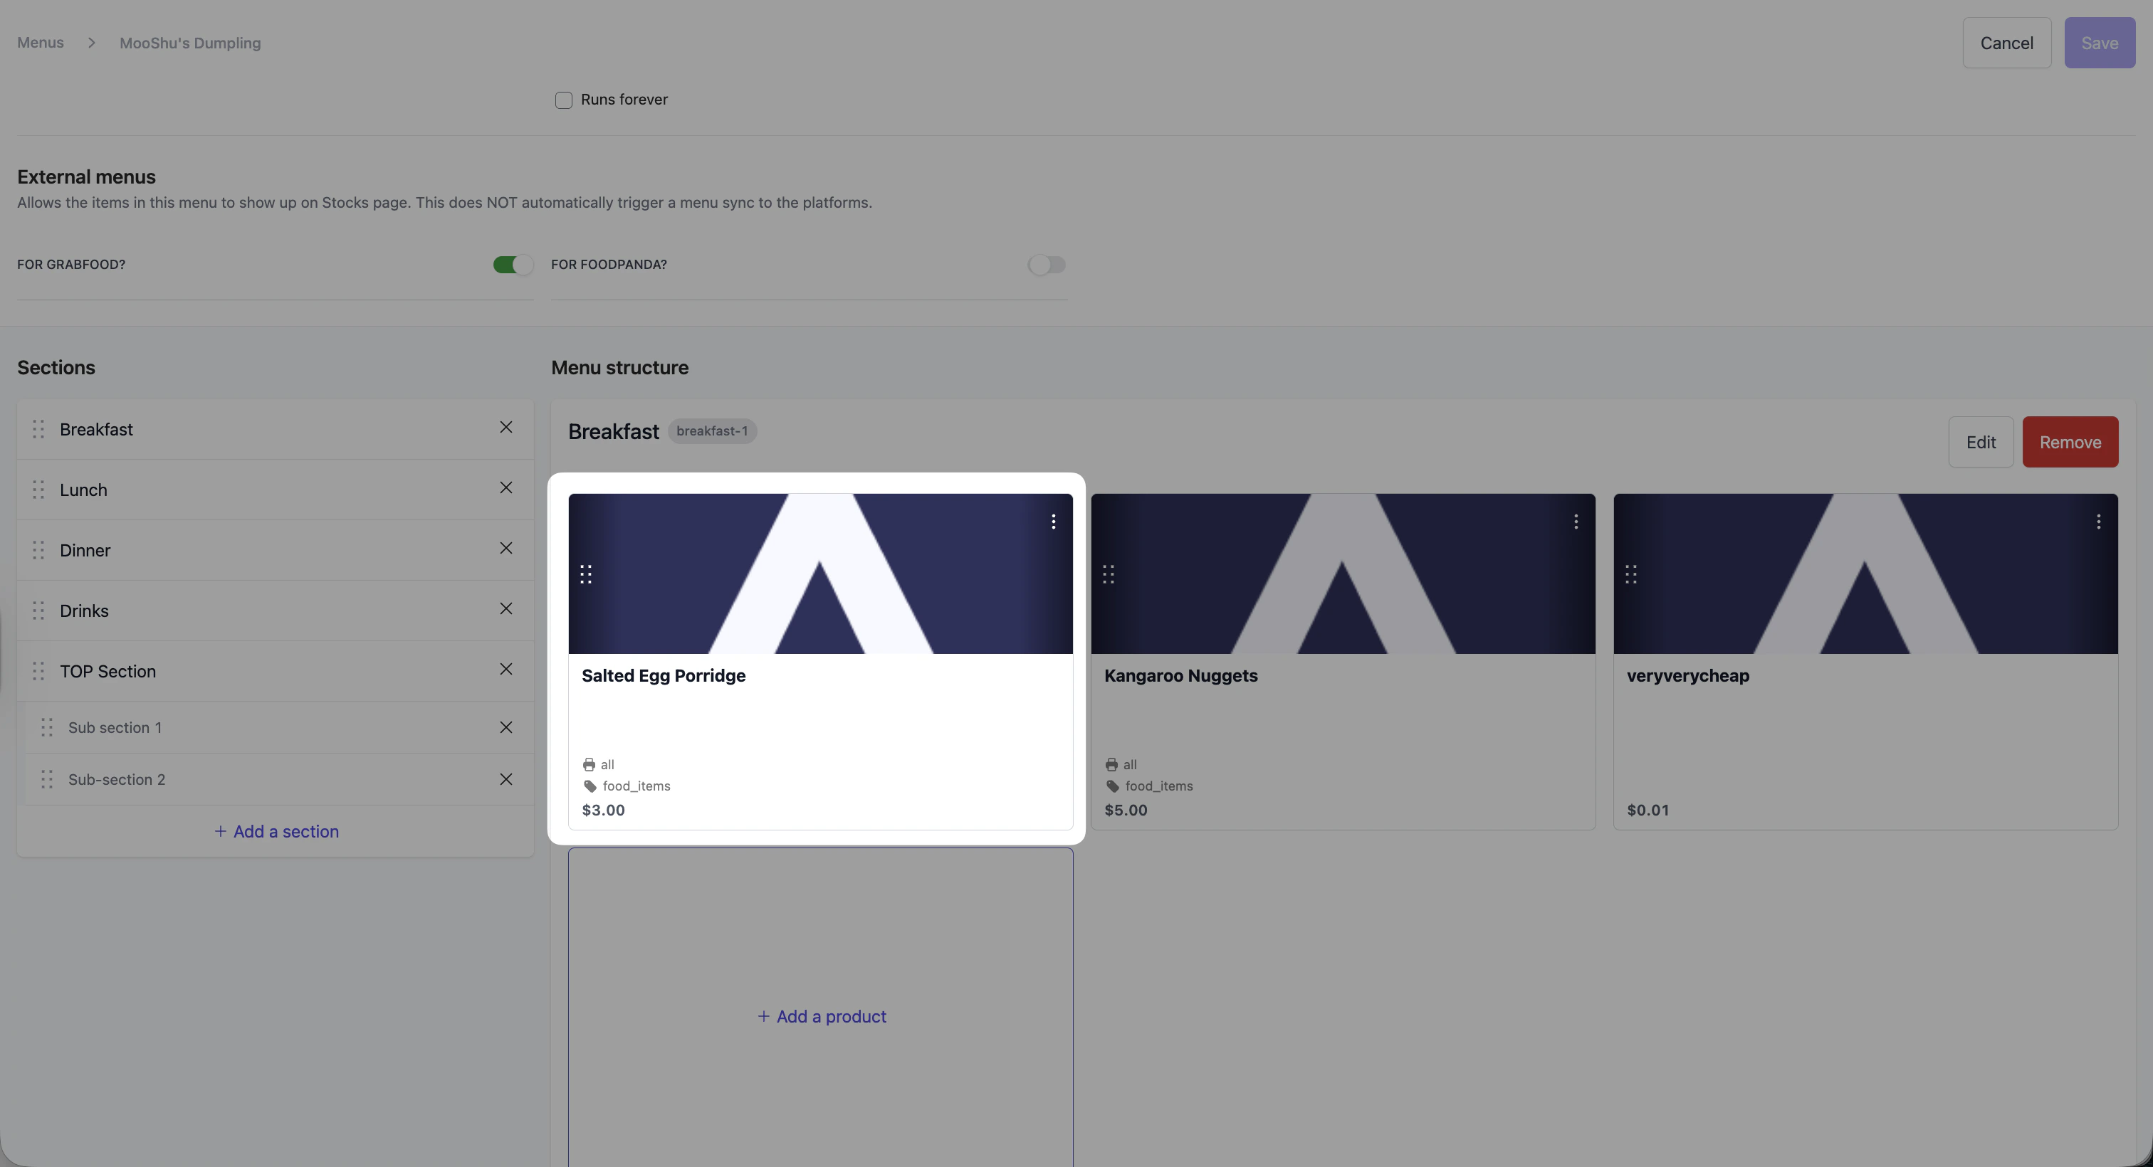Click Kangaroo Nuggets product image

point(1342,574)
